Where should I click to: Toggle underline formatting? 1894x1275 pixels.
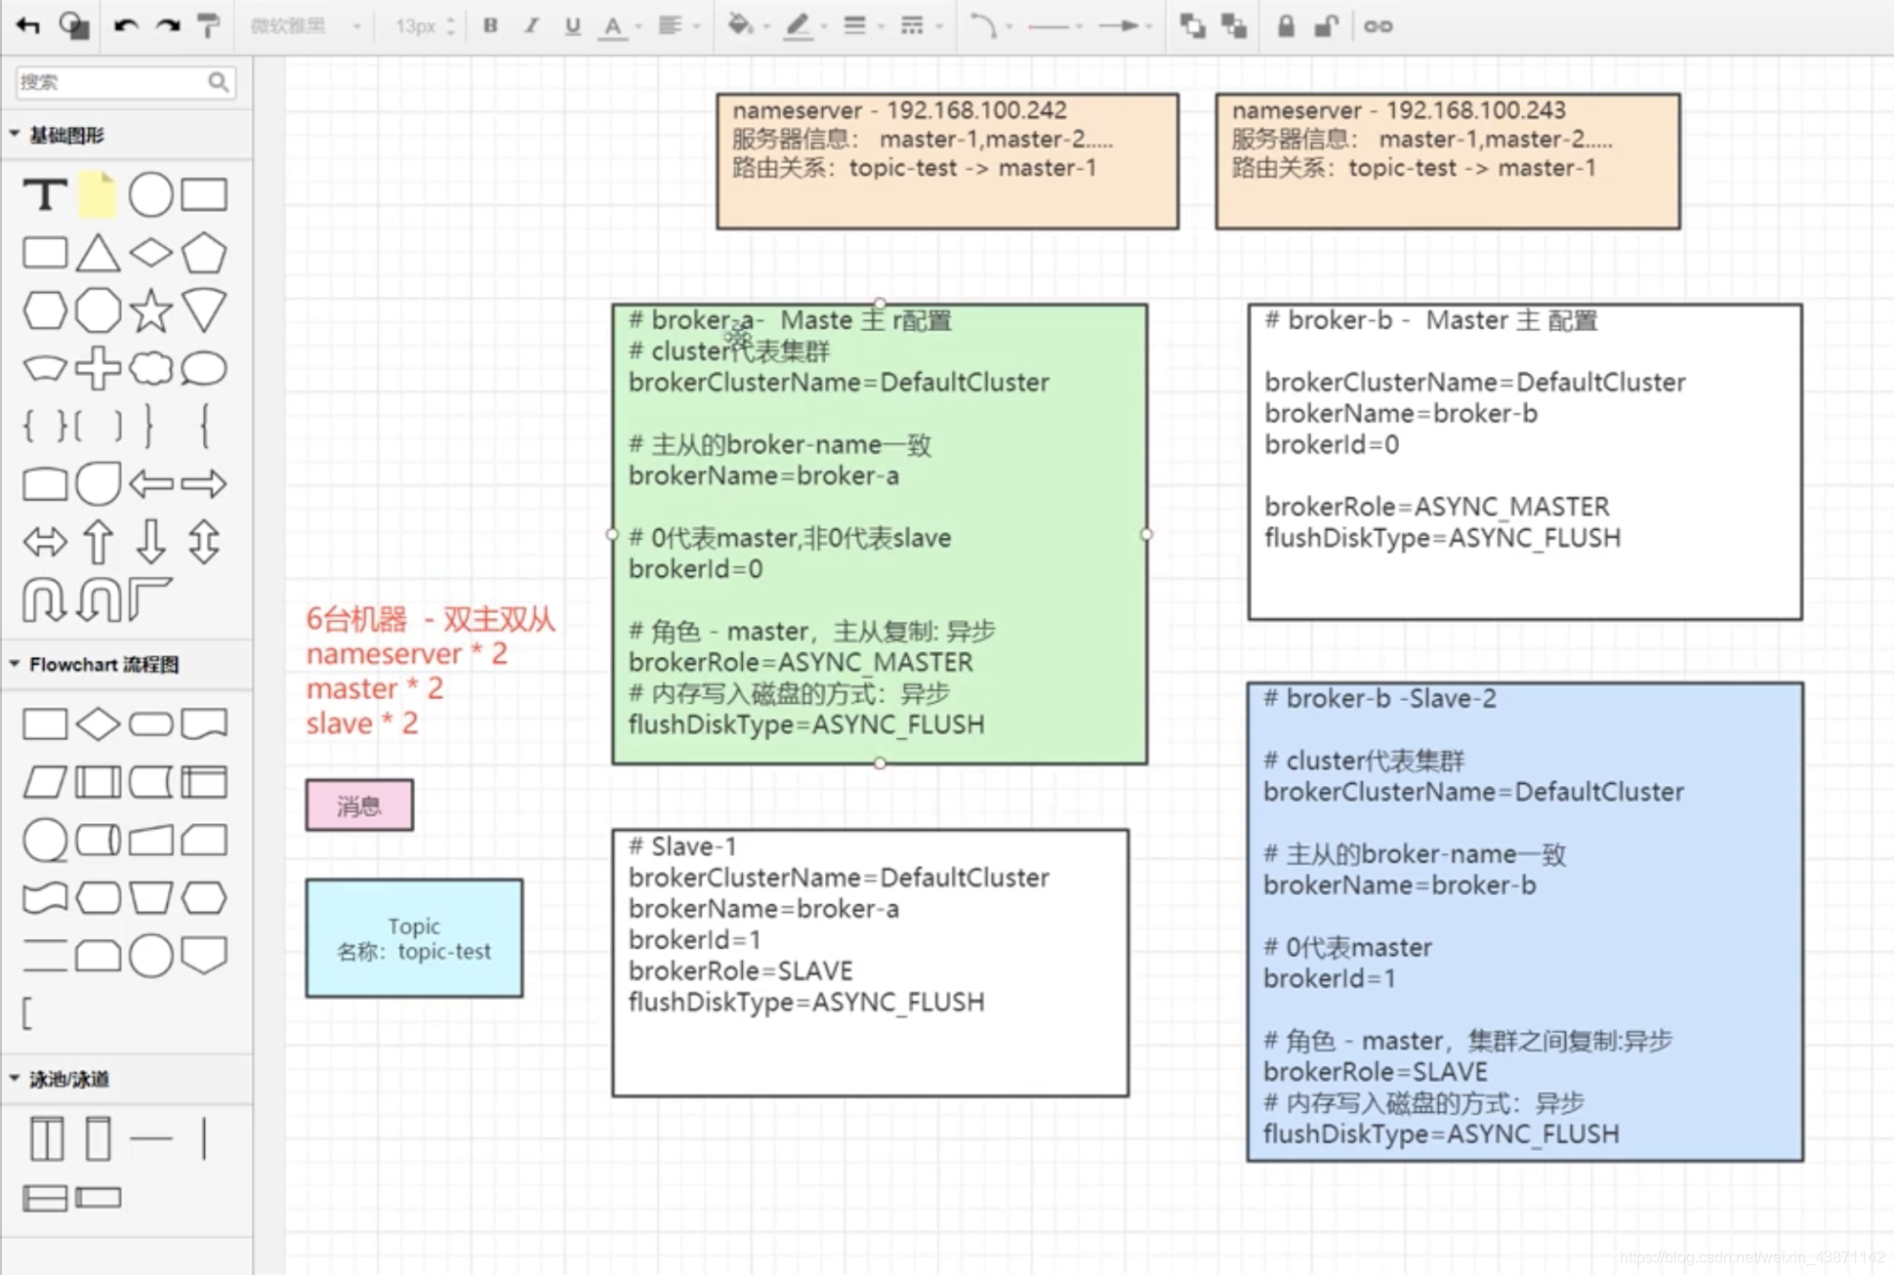tap(572, 26)
